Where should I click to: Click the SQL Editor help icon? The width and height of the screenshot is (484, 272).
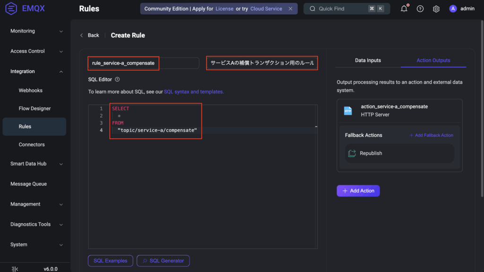[117, 80]
